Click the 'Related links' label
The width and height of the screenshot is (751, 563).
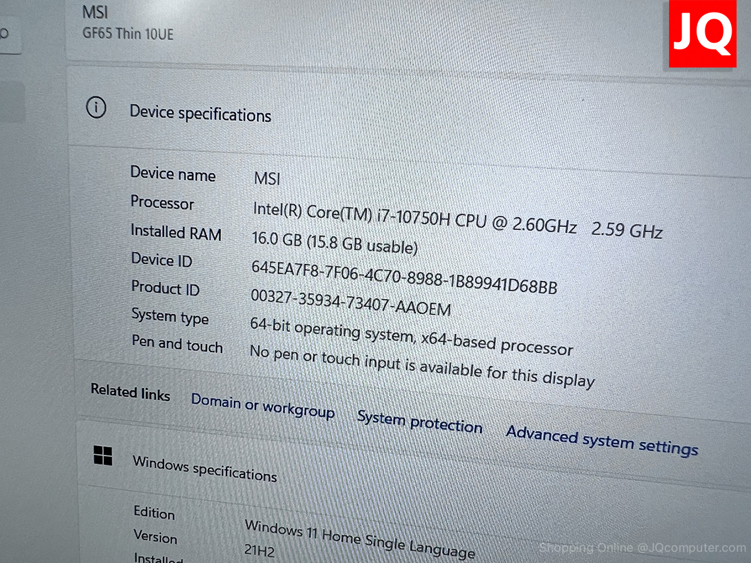[130, 392]
